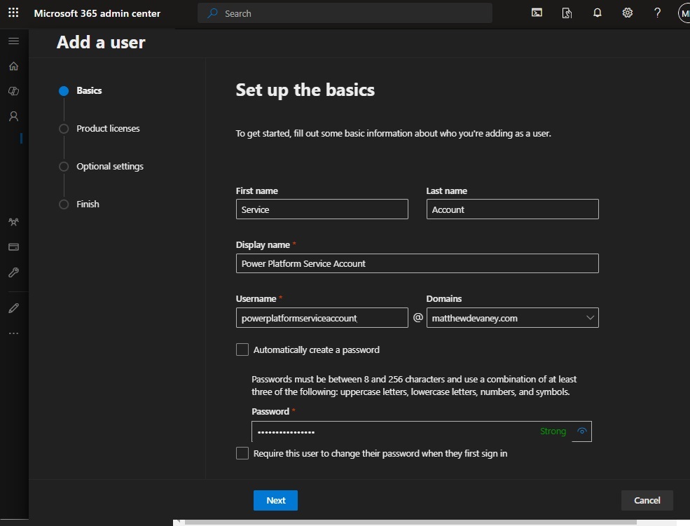
Task: Select the Product licenses step
Action: 108,128
